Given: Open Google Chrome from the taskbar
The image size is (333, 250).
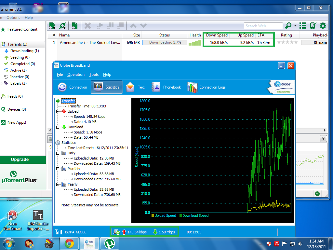Looking at the screenshot, I should (x=69, y=243).
